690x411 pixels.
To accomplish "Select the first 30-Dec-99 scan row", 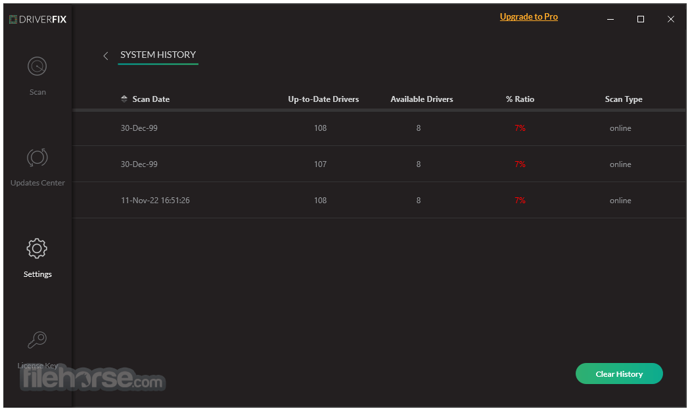I will pos(379,128).
